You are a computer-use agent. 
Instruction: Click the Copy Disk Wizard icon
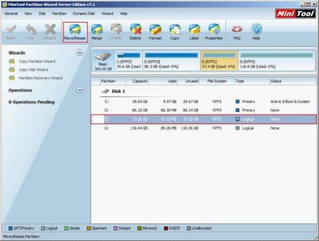point(12,70)
